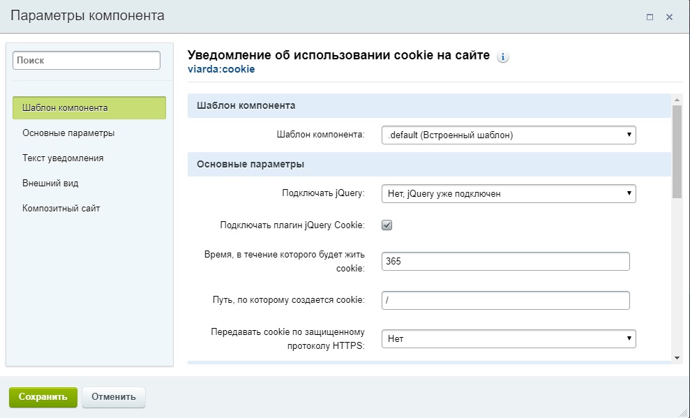Click the green Сохранить button
This screenshot has height=418, width=690.
click(42, 396)
